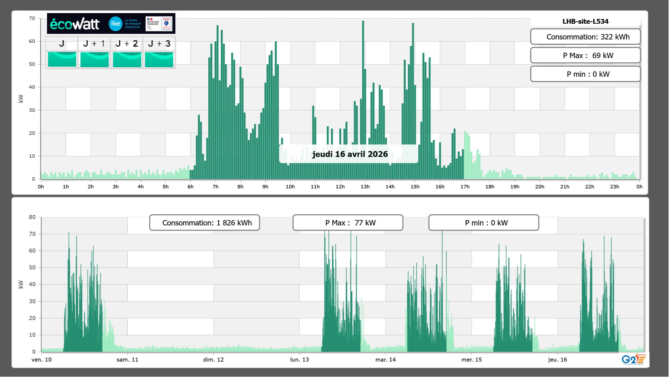Click the jeudi 16 avril 2026 date label
This screenshot has width=669, height=377.
350,154
